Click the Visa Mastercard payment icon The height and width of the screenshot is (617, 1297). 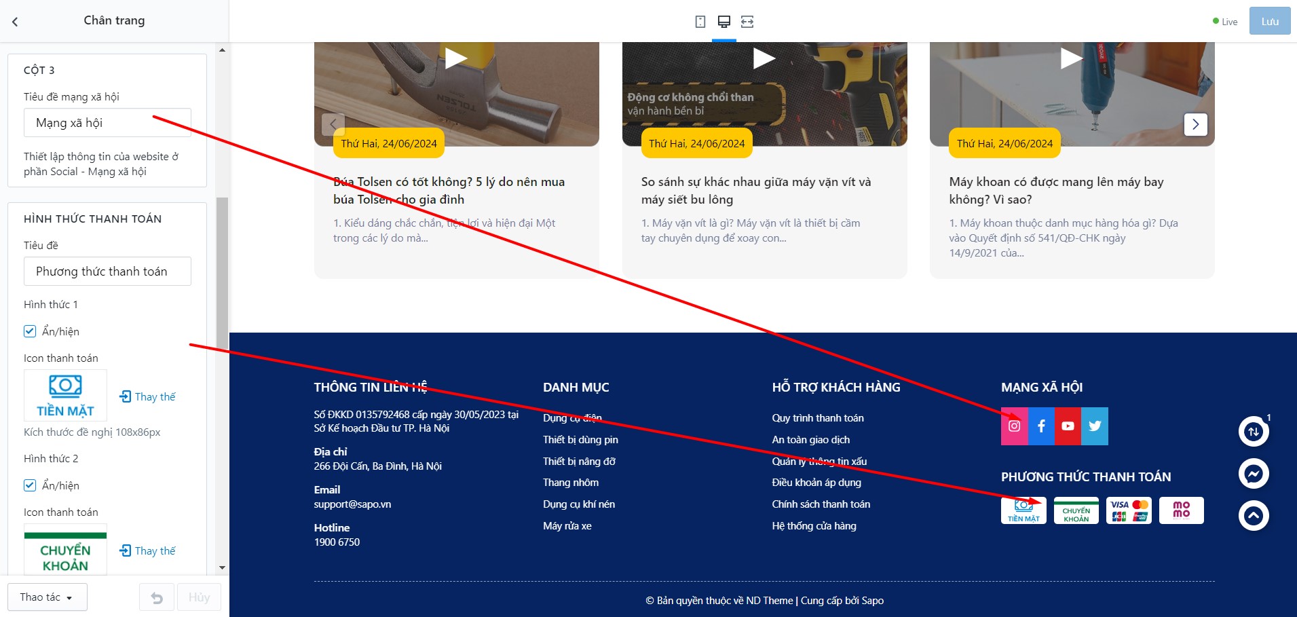[x=1129, y=510]
